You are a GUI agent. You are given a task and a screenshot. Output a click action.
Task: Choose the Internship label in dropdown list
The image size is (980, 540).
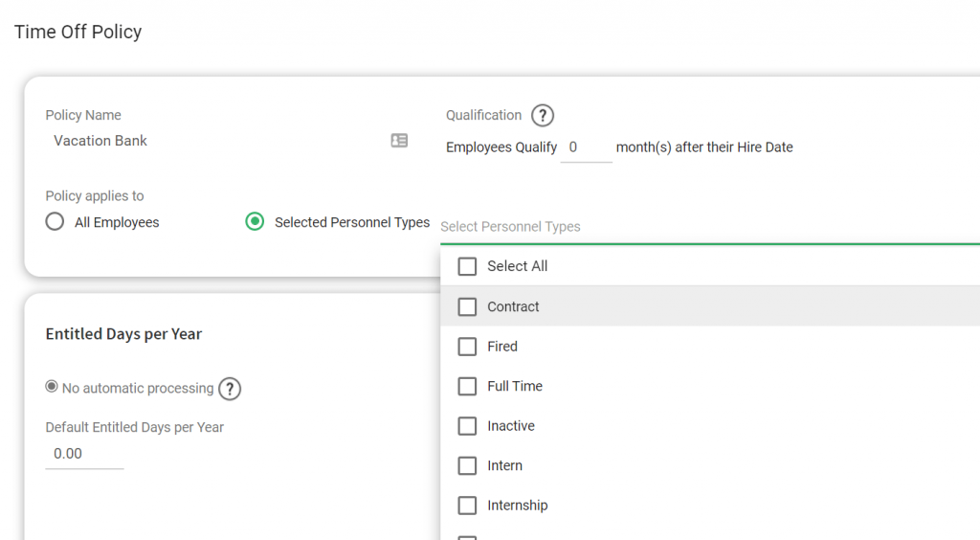[x=518, y=506]
